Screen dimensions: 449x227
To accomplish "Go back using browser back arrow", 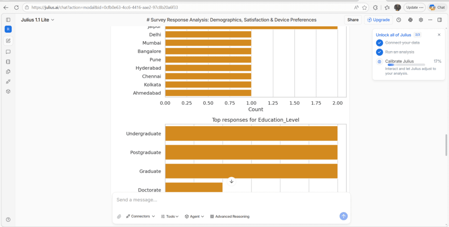I will click(x=6, y=7).
